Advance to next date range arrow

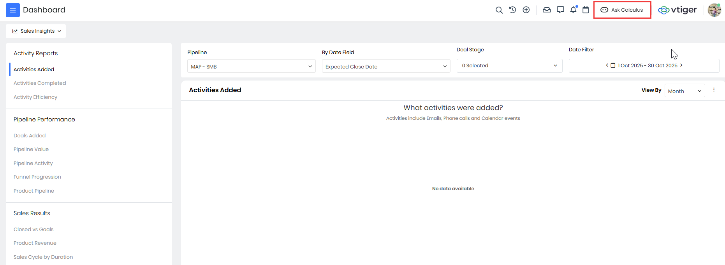[681, 65]
